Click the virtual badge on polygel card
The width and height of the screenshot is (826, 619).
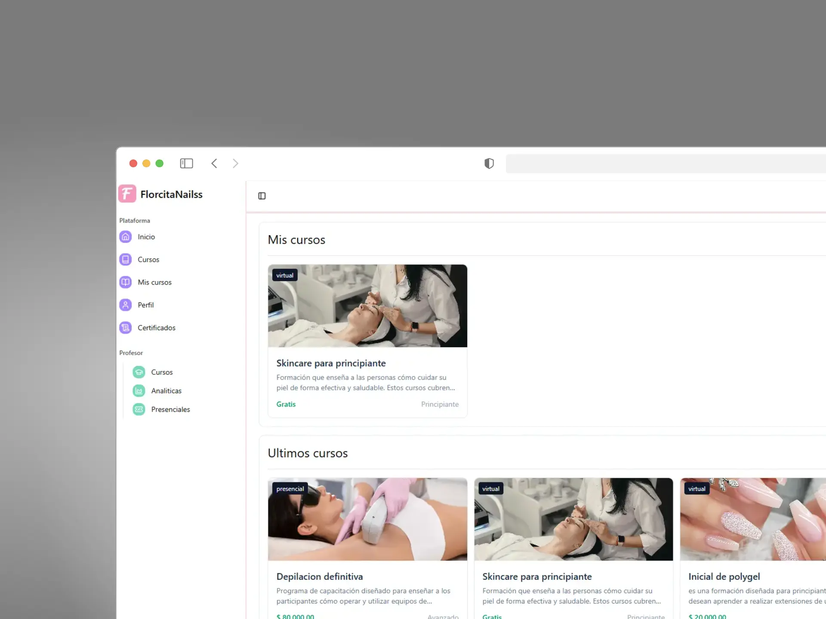[697, 489]
